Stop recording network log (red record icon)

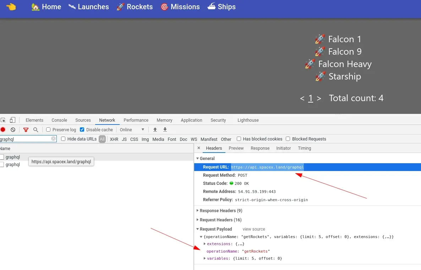click(4, 130)
